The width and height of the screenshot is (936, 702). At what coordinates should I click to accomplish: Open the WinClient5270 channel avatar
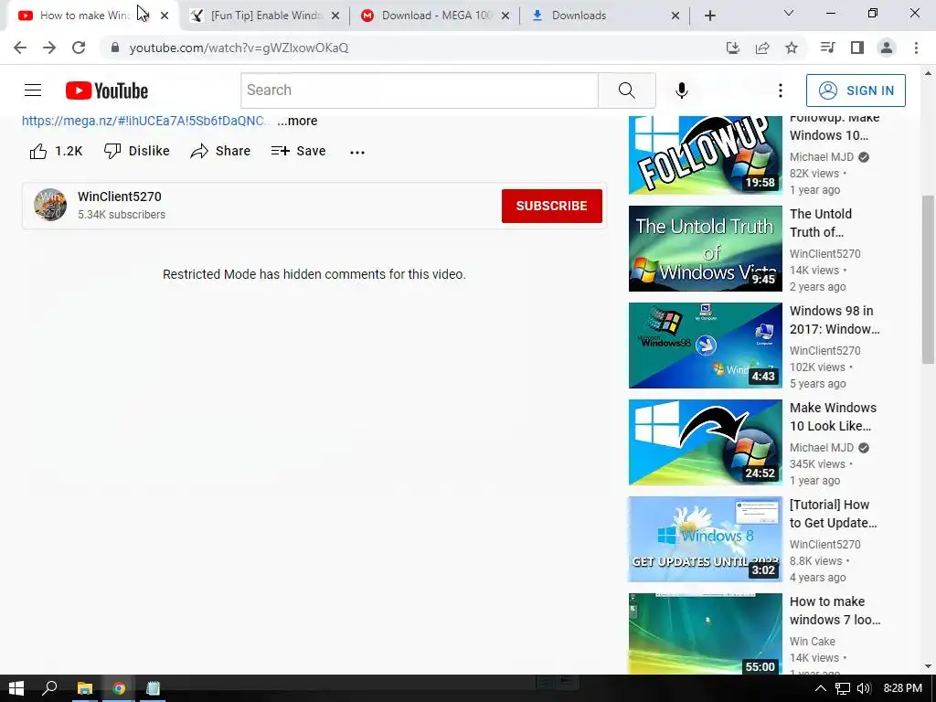pos(50,205)
